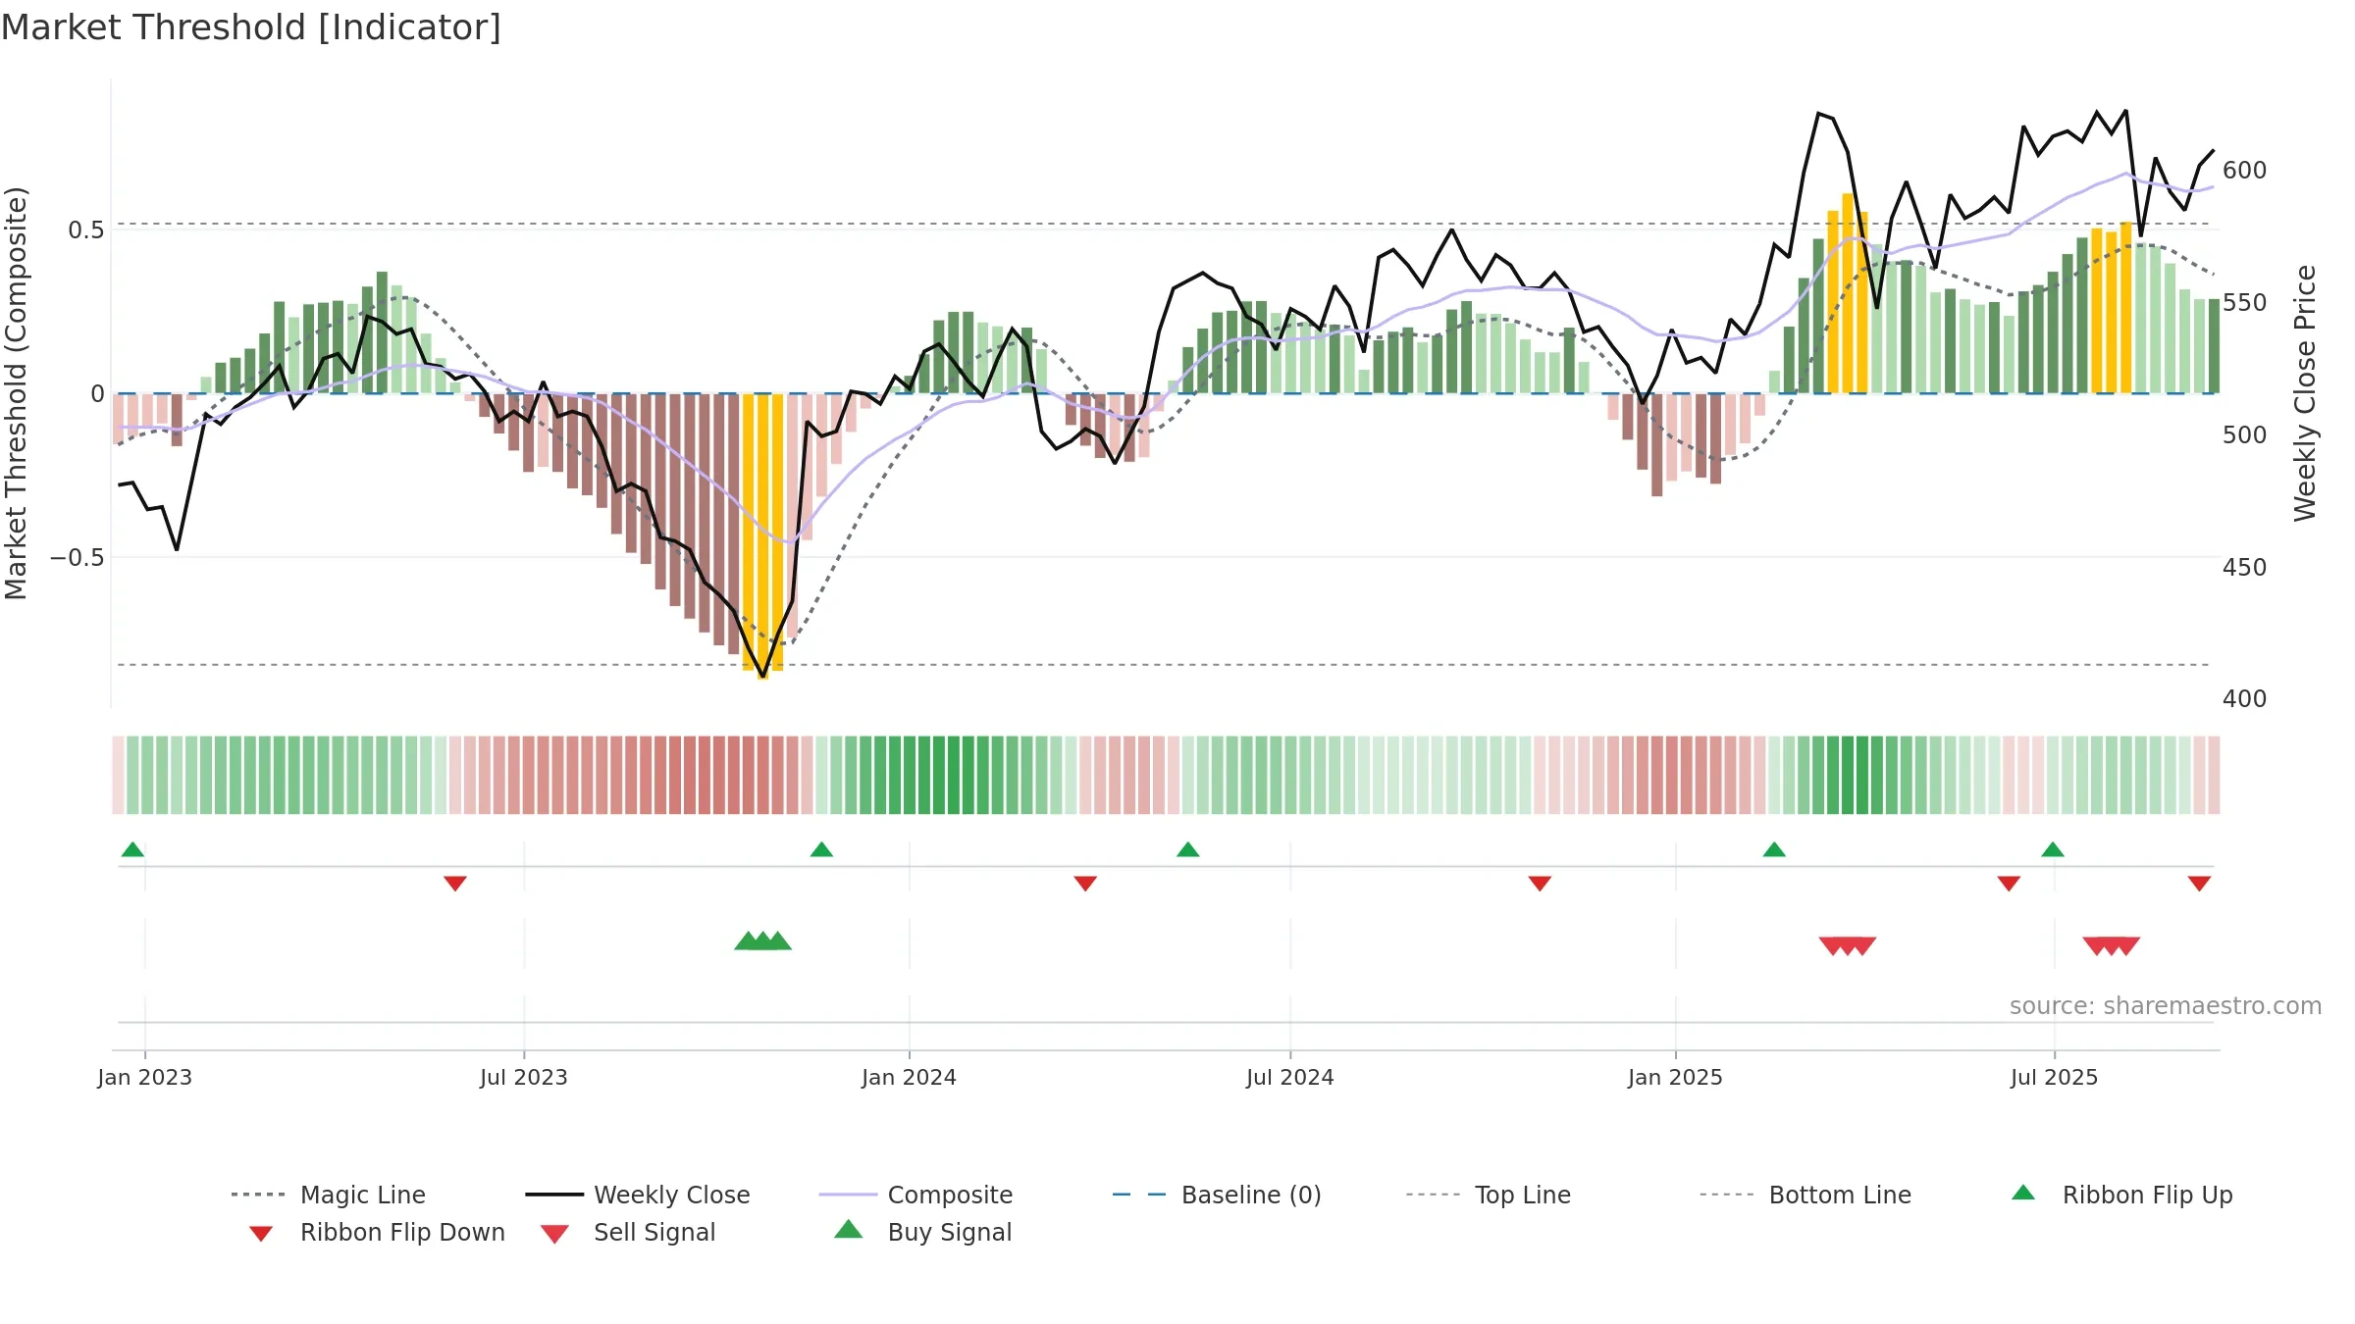
Task: Click the Jul 2025 x-axis label
Action: point(2054,1078)
